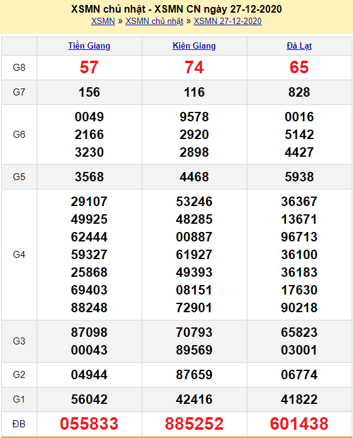Click the ĐB row label

(19, 424)
